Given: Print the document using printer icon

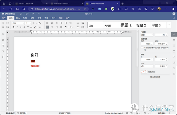Looking at the screenshot, I should 27,14.
